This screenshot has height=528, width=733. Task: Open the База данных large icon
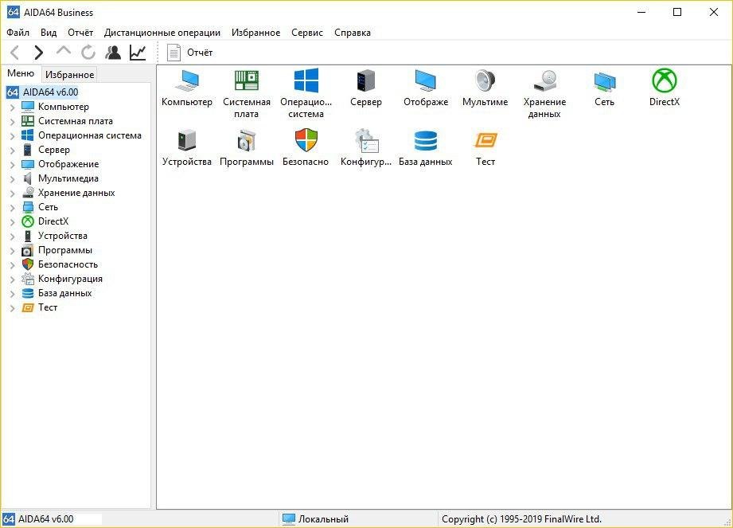(426, 140)
